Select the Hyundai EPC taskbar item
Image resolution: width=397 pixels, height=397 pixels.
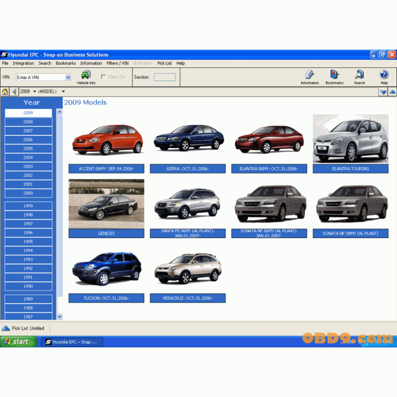[x=72, y=342]
